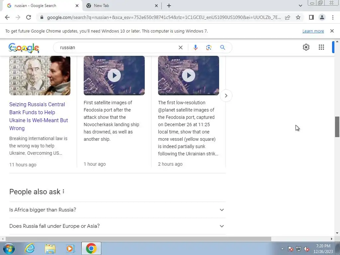Image resolution: width=340 pixels, height=255 pixels.
Task: Click the address bar URL
Action: (x=164, y=17)
